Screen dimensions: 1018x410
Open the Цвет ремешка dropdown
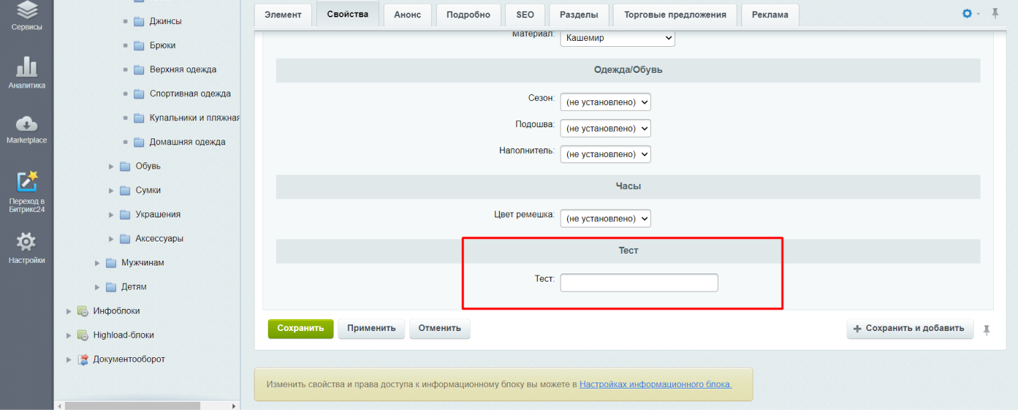605,218
